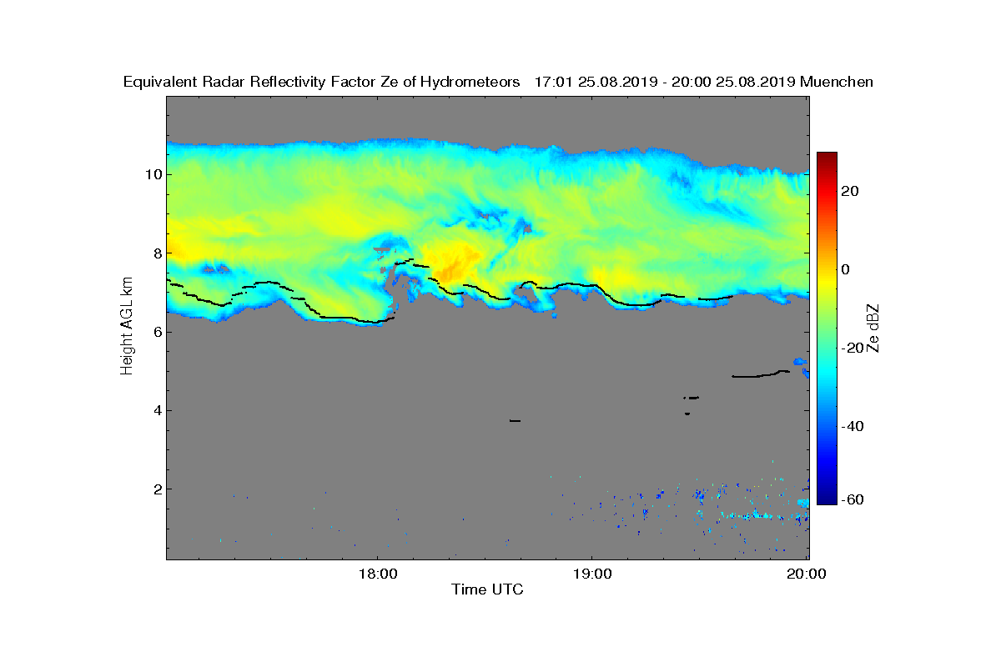Click the height tick label 2

point(156,489)
